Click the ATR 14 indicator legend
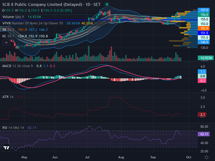Viewport: 215px width, 161px height. 8,97
